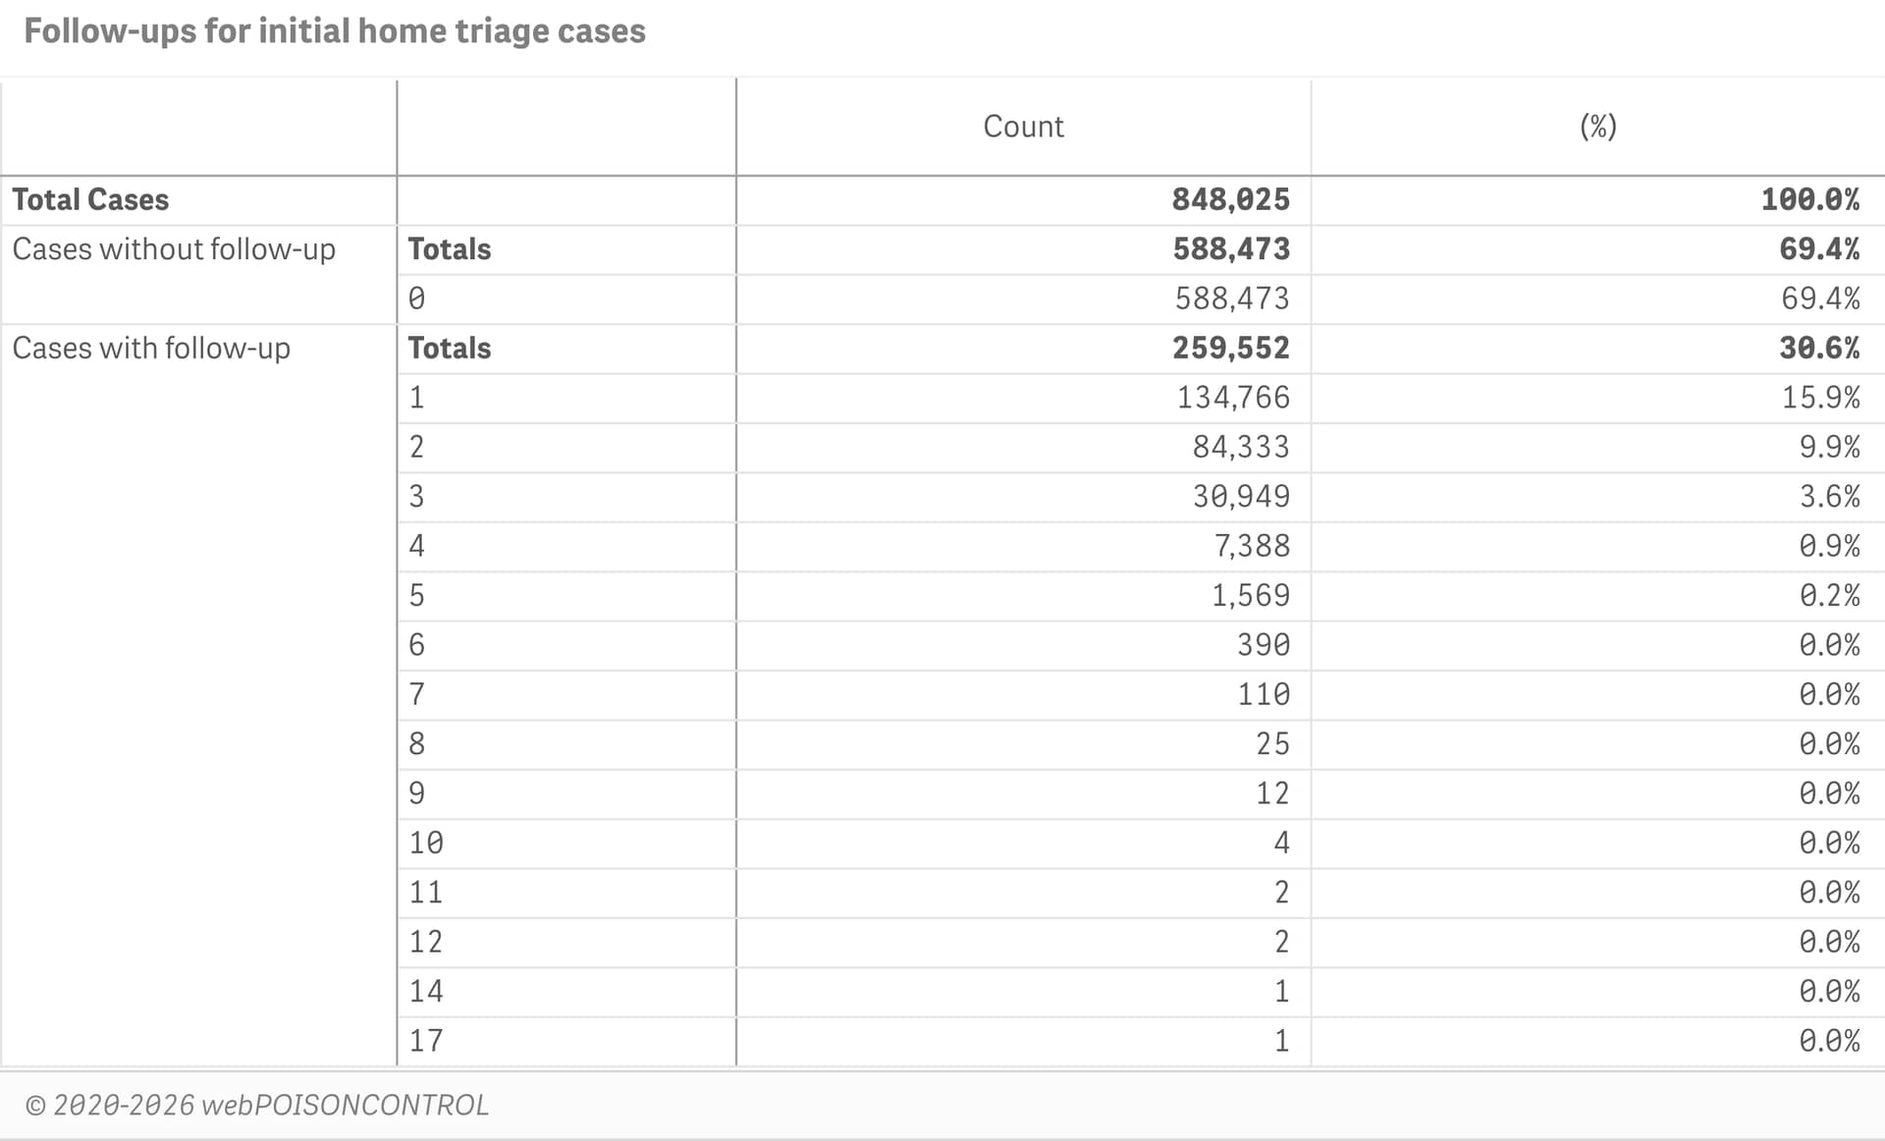Select the 588,473 count for zero follow-ups
The width and height of the screenshot is (1885, 1141).
(1233, 299)
